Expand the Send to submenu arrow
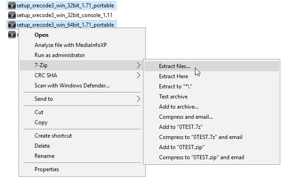 (139, 99)
